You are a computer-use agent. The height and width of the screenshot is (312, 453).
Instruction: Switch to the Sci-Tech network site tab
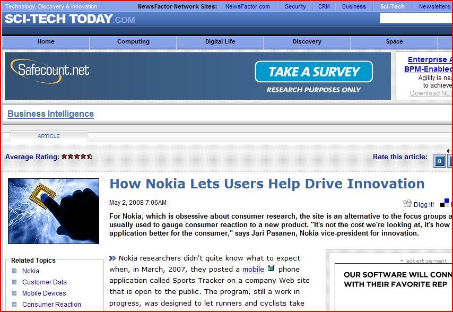click(x=392, y=7)
